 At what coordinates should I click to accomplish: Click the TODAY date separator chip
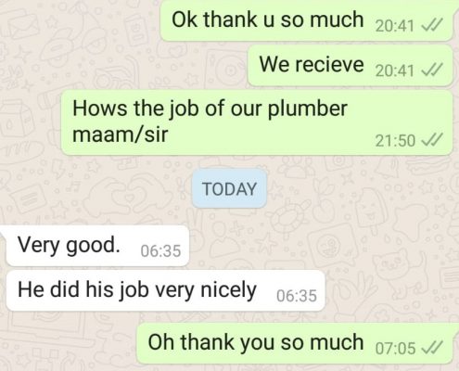229,189
